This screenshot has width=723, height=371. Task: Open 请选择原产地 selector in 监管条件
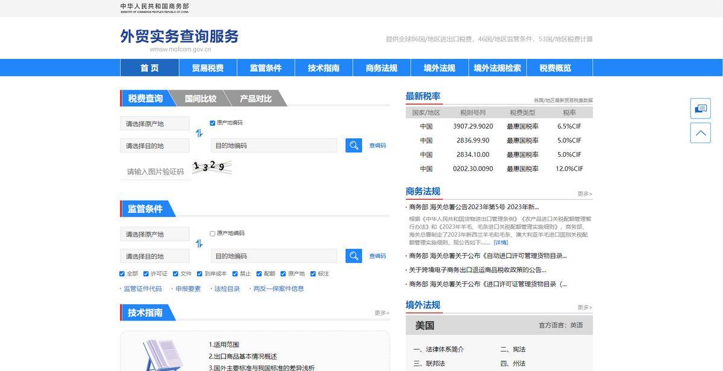click(155, 235)
